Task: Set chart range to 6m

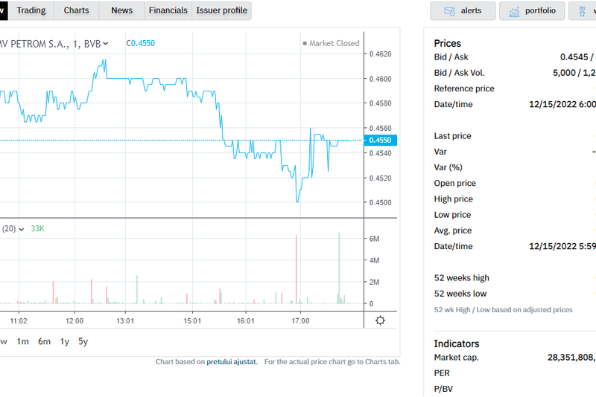Action: click(x=45, y=341)
